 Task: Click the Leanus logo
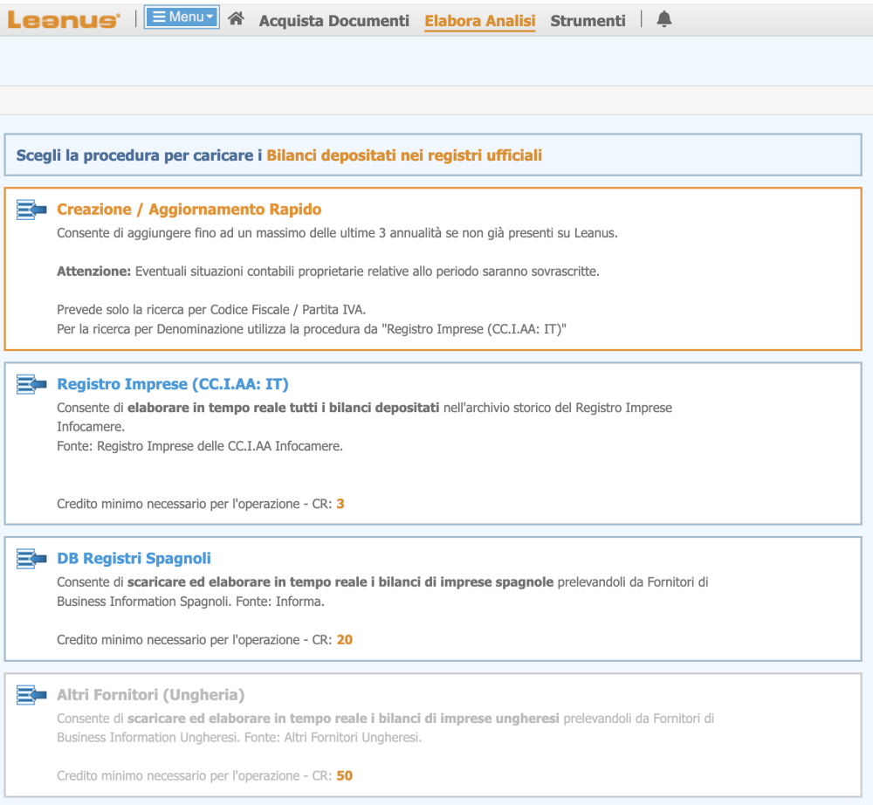click(x=64, y=20)
